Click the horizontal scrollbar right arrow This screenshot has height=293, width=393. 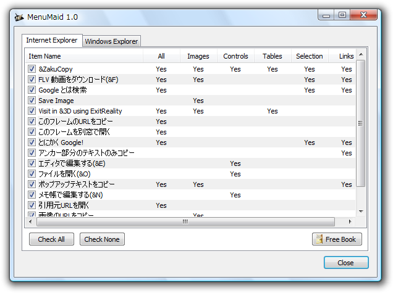pos(350,221)
